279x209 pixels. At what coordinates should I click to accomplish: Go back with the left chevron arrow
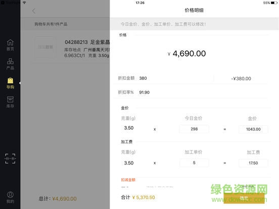[x=34, y=11]
